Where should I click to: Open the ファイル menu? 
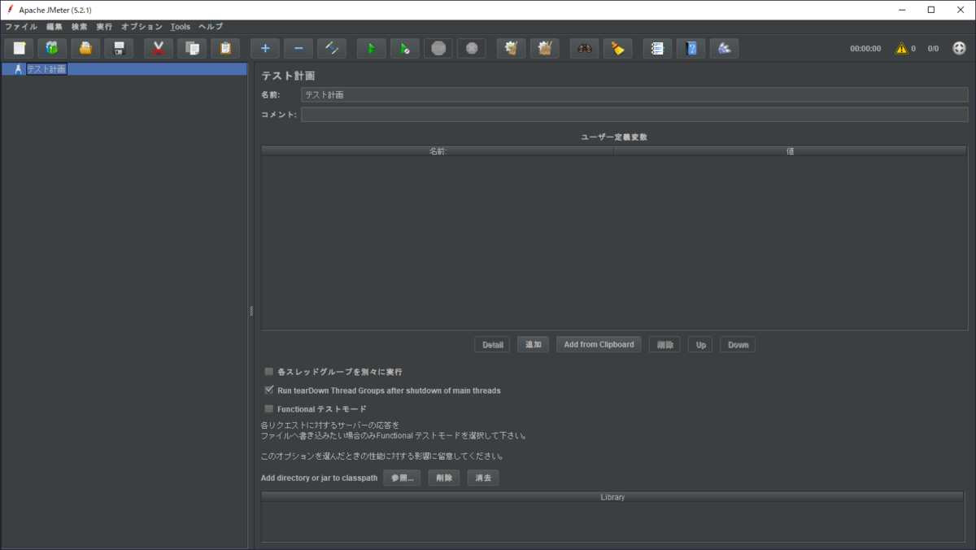21,27
